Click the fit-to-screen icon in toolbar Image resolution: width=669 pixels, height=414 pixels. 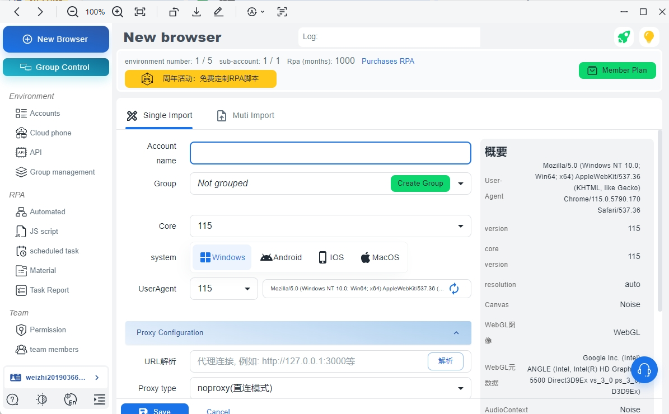tap(140, 12)
